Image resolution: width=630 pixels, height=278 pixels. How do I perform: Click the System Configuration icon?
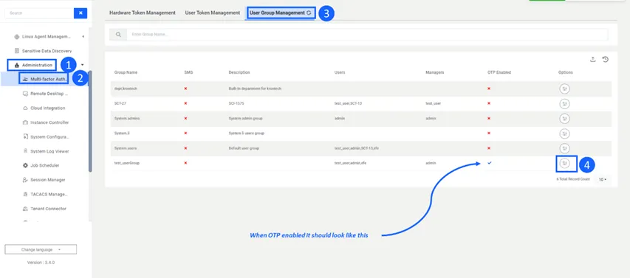click(x=25, y=137)
